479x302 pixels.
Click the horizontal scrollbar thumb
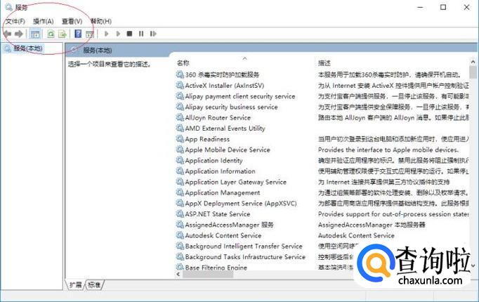click(208, 274)
